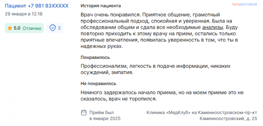Click the blue shield checkmark icon
This screenshot has width=263, height=126.
coord(53,28)
